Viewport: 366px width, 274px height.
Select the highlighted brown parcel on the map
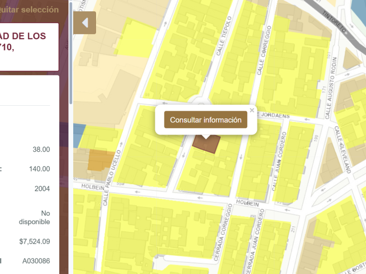point(207,144)
